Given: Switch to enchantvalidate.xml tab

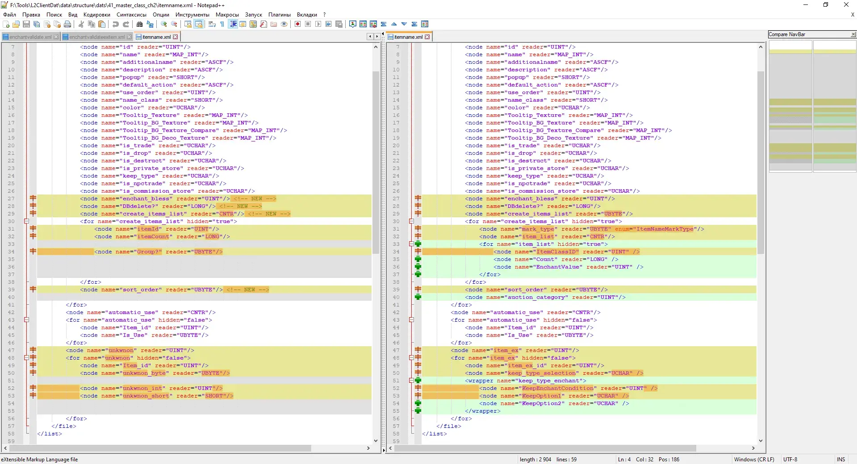Looking at the screenshot, I should 30,37.
